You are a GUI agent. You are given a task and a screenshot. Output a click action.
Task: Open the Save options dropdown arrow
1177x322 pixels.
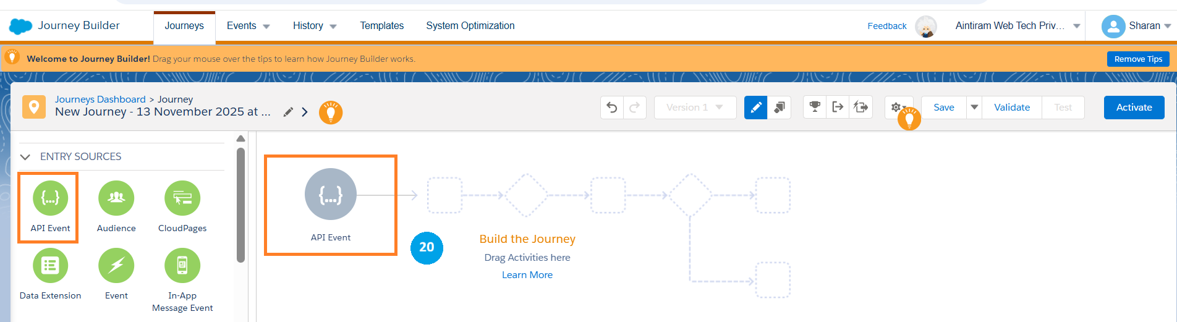coord(974,108)
